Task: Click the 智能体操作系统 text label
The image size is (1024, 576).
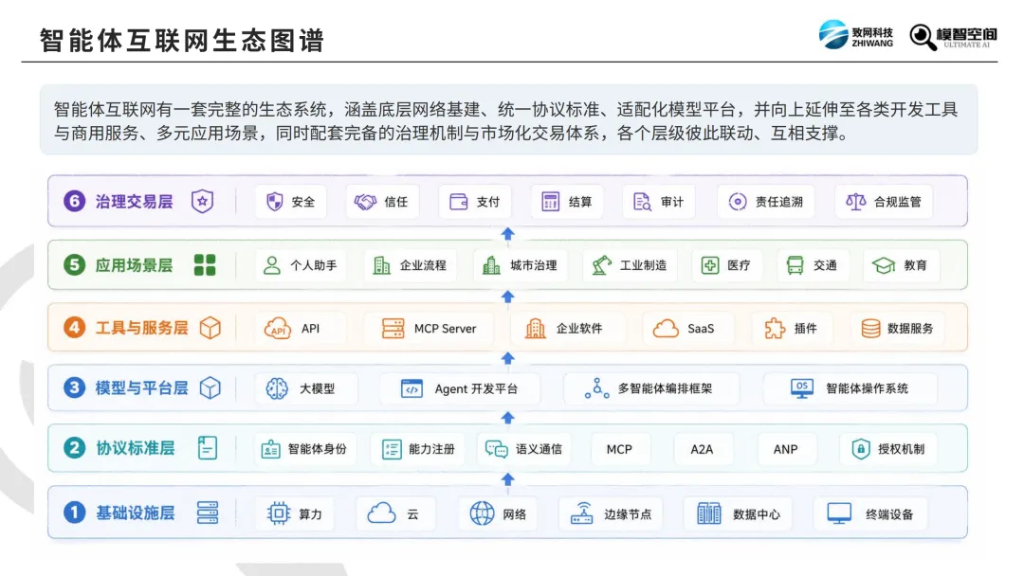Action: click(x=868, y=388)
